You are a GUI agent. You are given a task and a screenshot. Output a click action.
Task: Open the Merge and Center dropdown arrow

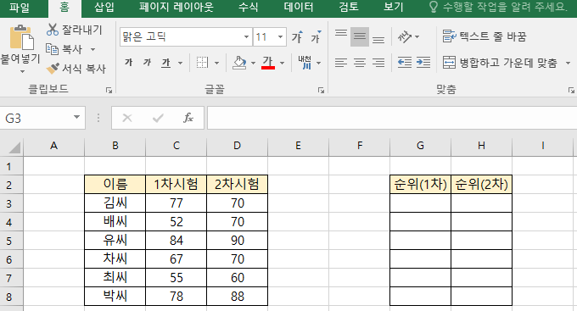568,64
